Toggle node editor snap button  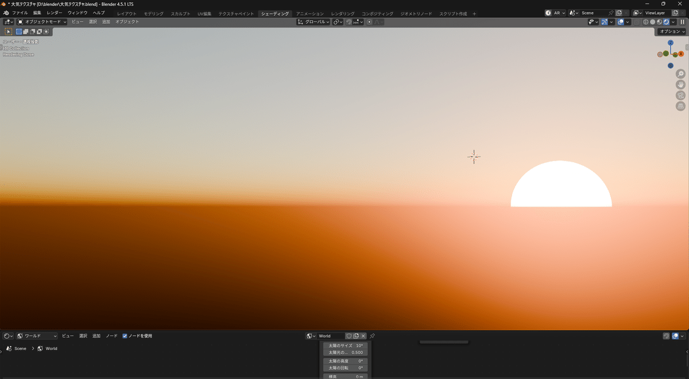666,336
